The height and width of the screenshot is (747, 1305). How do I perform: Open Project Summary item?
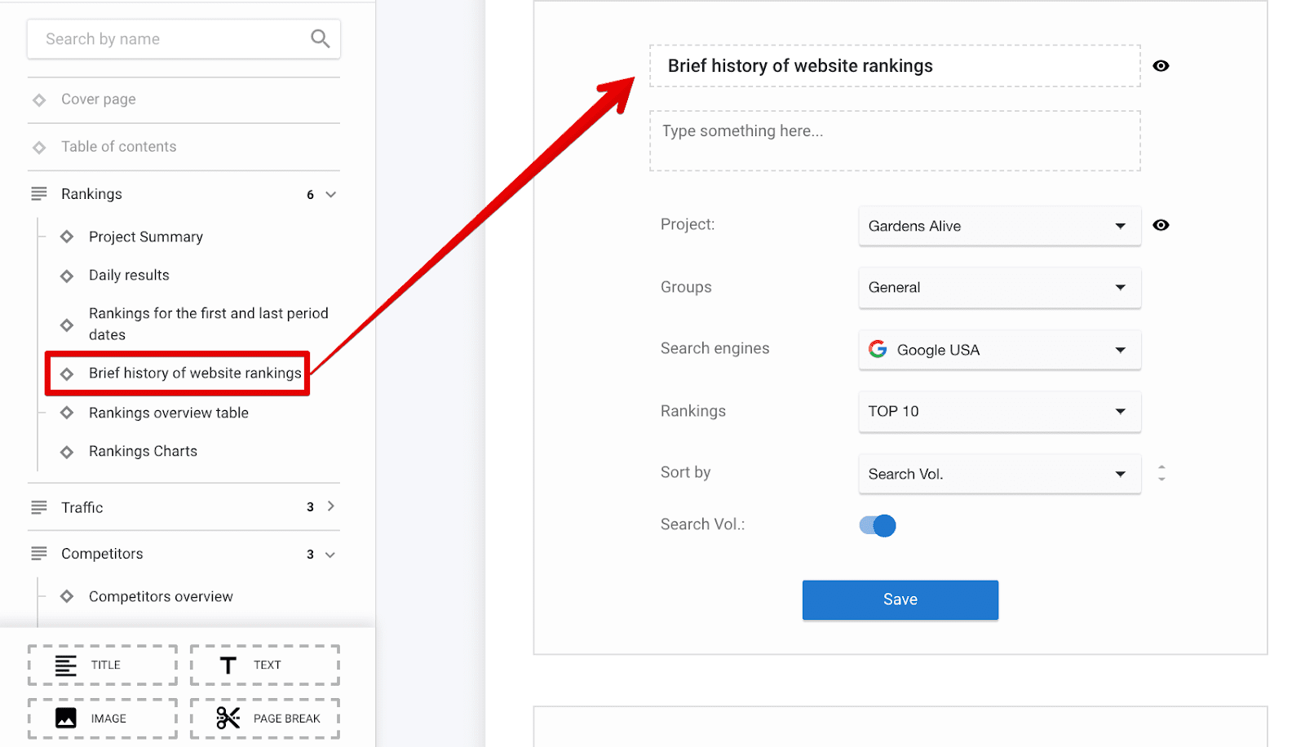(x=146, y=236)
